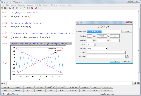The width and height of the screenshot is (141, 96).
Task: Confirm the plot with OK button
Action: 115,61
